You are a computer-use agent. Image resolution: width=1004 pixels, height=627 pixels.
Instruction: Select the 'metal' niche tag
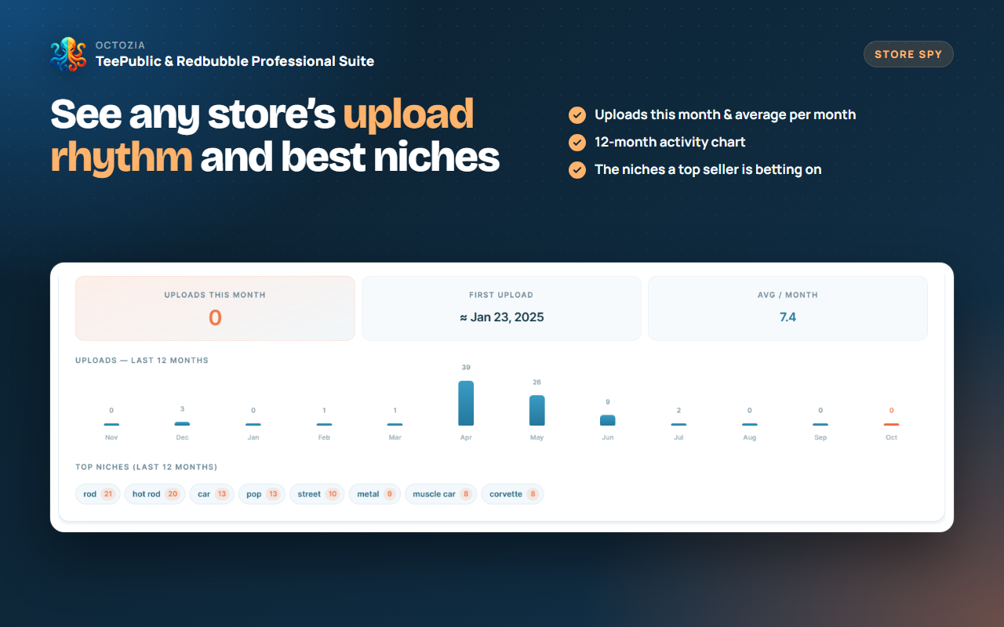(375, 494)
